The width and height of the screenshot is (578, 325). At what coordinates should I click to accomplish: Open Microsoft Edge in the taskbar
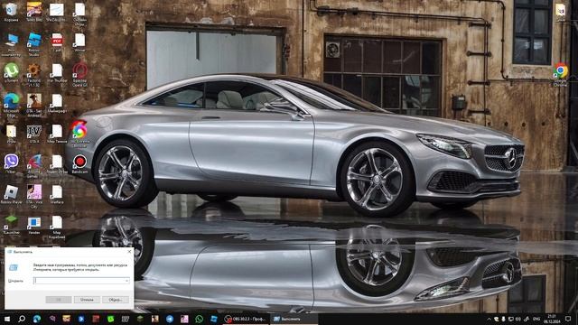tap(37, 319)
